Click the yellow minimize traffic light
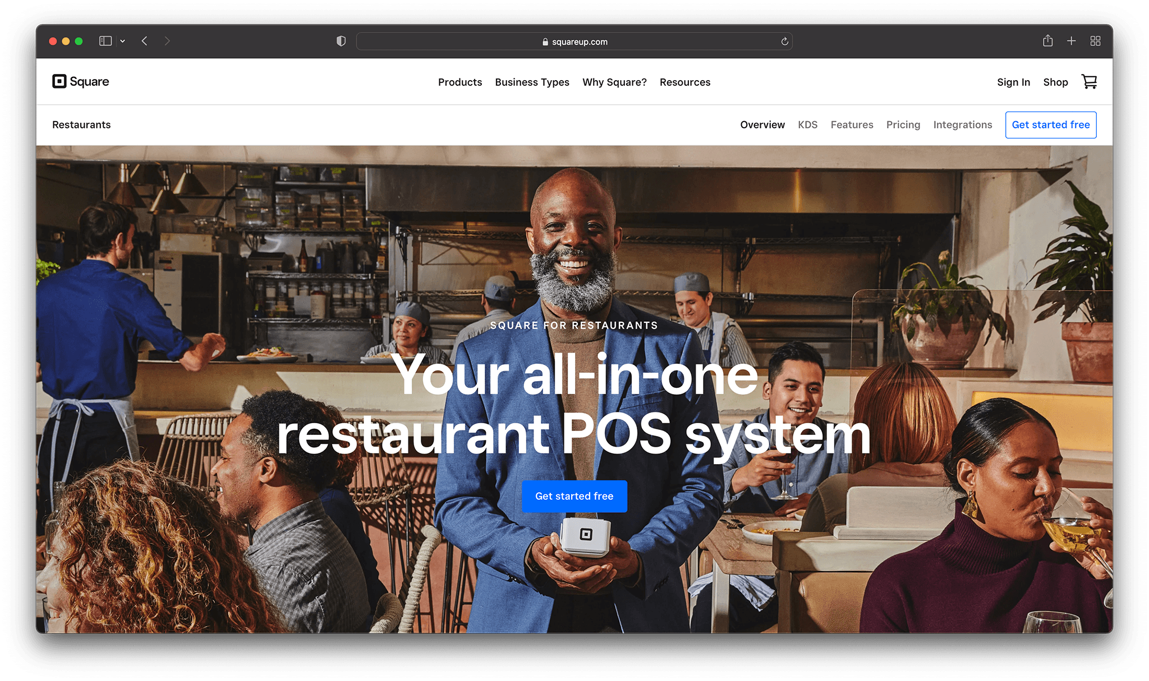 66,41
